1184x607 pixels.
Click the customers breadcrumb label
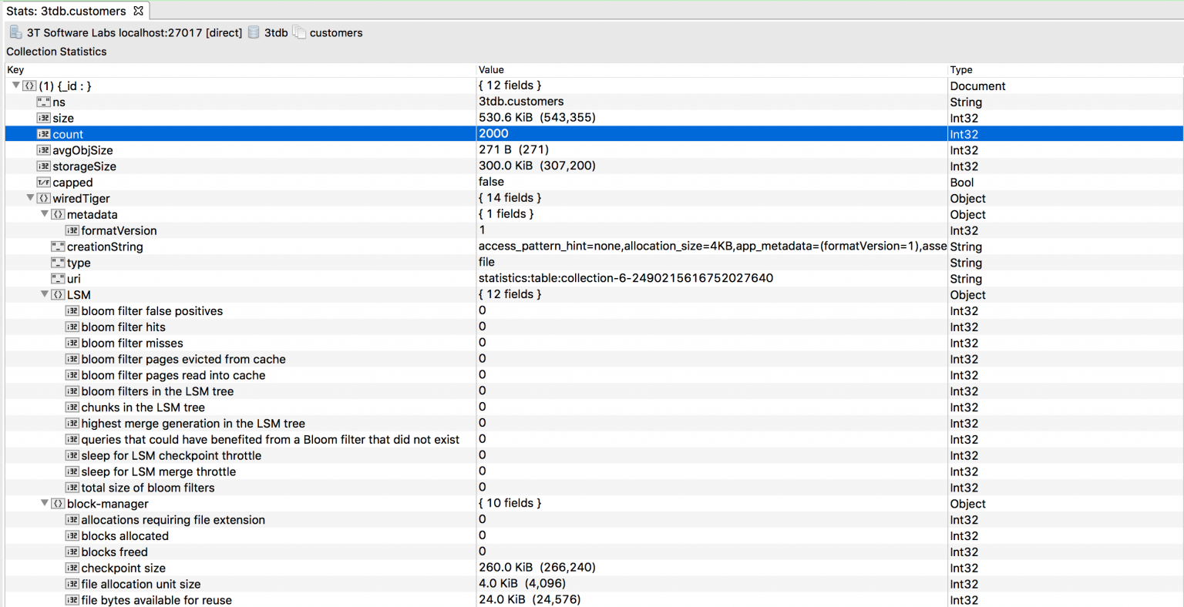pyautogui.click(x=335, y=32)
